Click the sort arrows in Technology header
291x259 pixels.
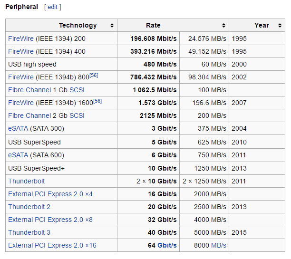coord(112,26)
